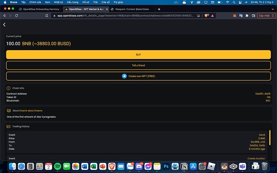The width and height of the screenshot is (277, 173).
Task: Click the BSC blockchain value
Action: point(268,100)
